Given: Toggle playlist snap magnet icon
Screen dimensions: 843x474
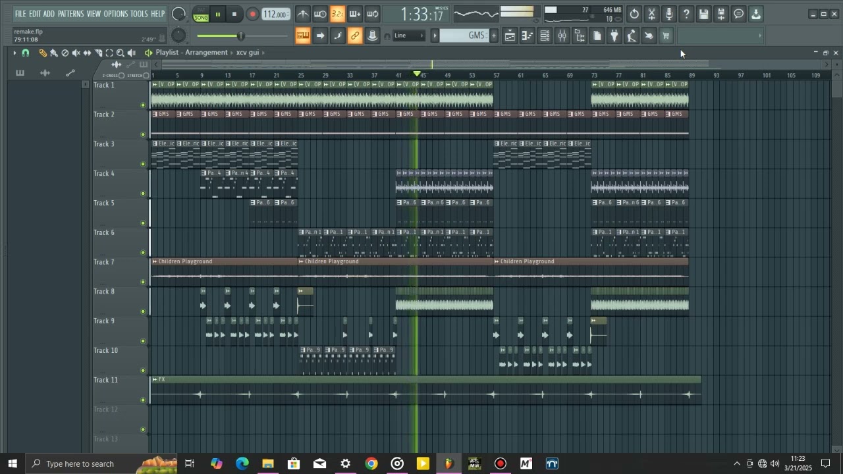Looking at the screenshot, I should click(x=26, y=53).
